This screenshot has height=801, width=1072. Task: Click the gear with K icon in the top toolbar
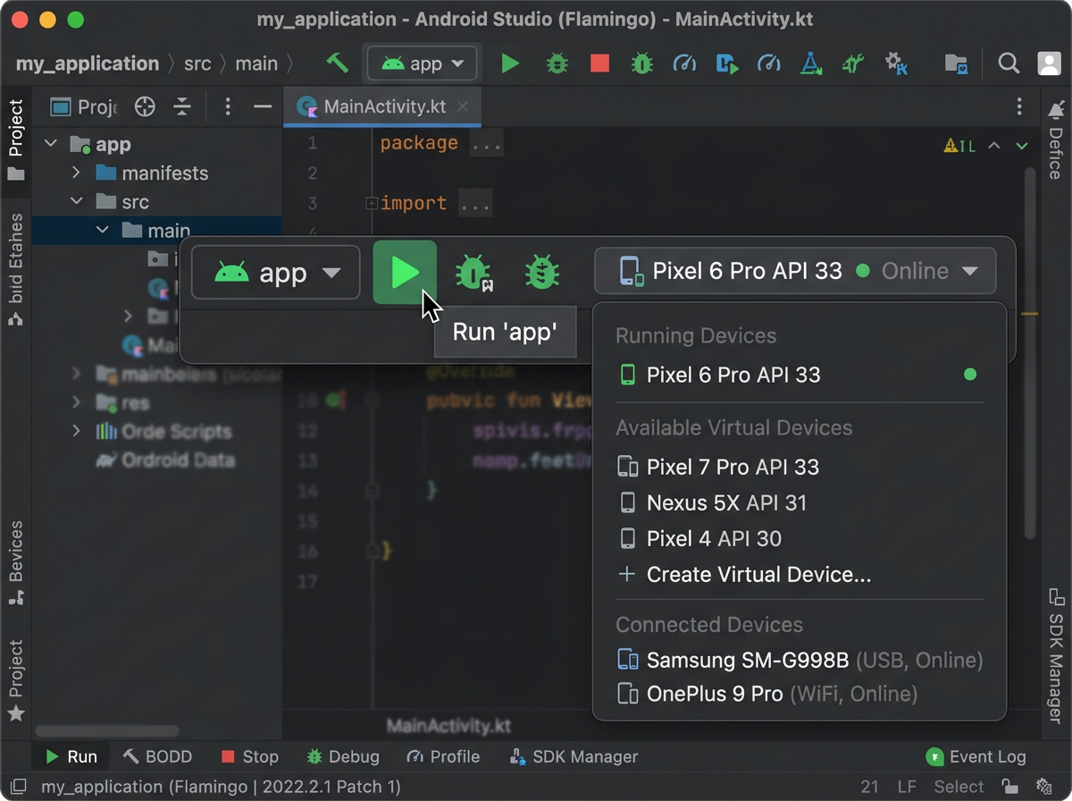tap(896, 63)
